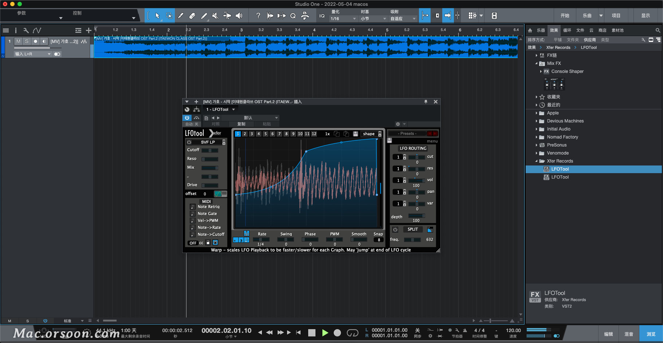This screenshot has width=663, height=343.
Task: Open the 1 - LFOTool insert dropdown
Action: tap(220, 109)
